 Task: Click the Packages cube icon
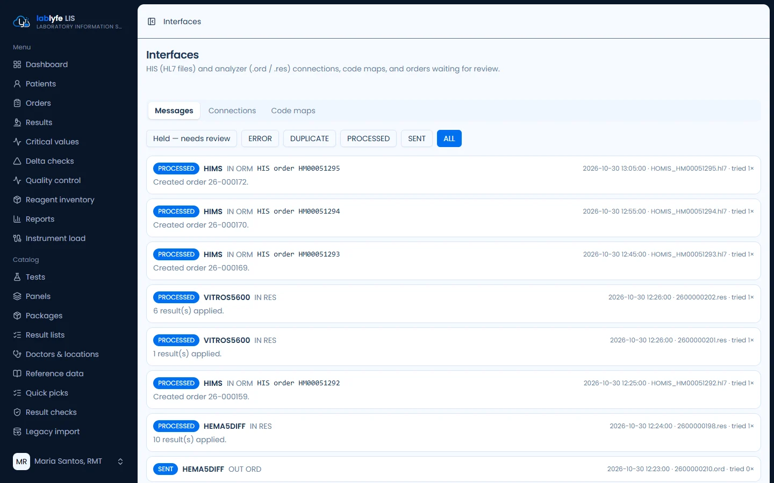click(x=17, y=316)
